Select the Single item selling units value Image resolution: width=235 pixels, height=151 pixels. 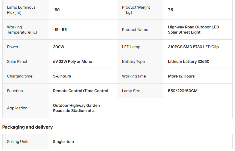pyautogui.click(x=63, y=142)
